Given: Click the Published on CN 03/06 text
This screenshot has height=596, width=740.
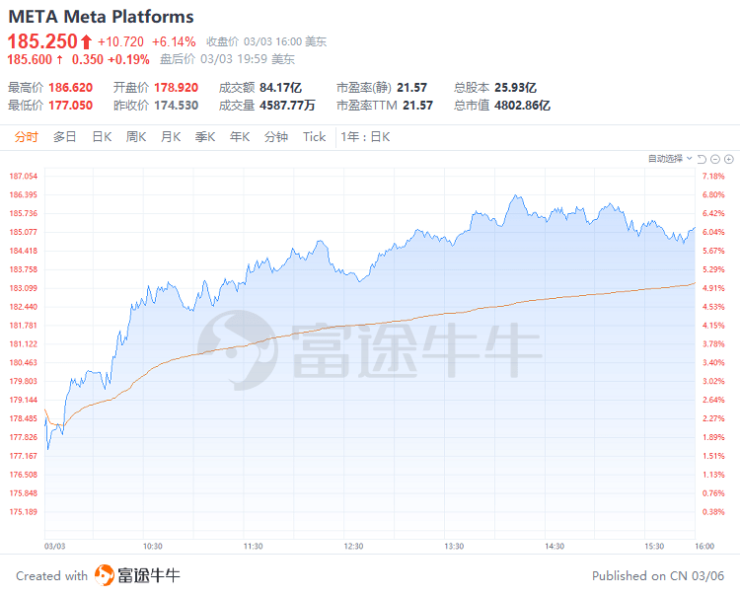Looking at the screenshot, I should [658, 575].
